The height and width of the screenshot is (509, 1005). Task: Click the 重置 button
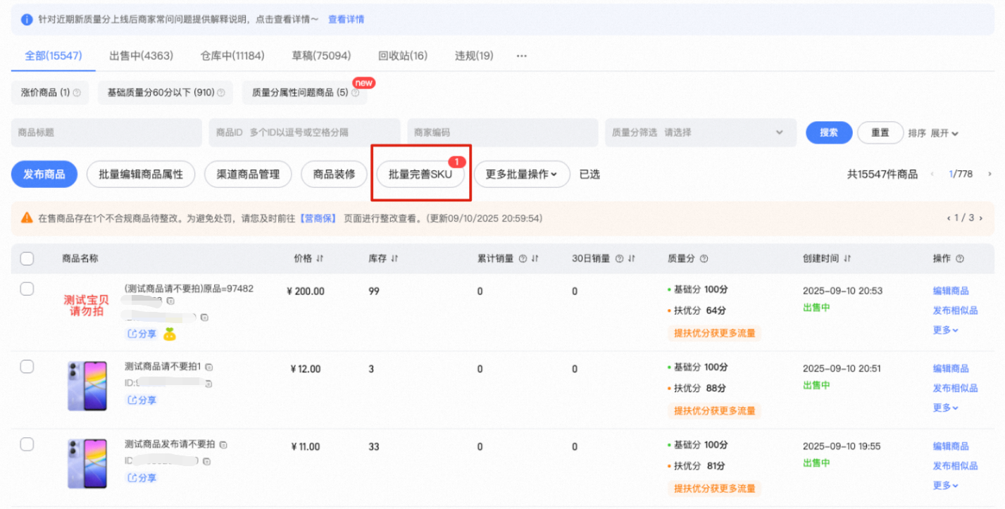(880, 132)
